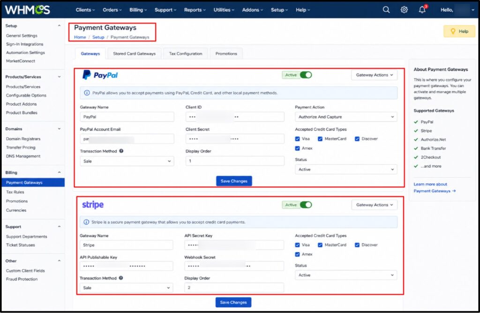Click the Stripe API Secret Key field
This screenshot has width=480, height=313.
click(234, 245)
